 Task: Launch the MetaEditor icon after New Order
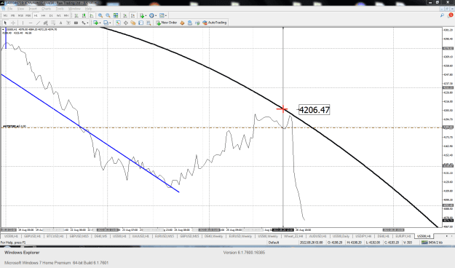182,23
